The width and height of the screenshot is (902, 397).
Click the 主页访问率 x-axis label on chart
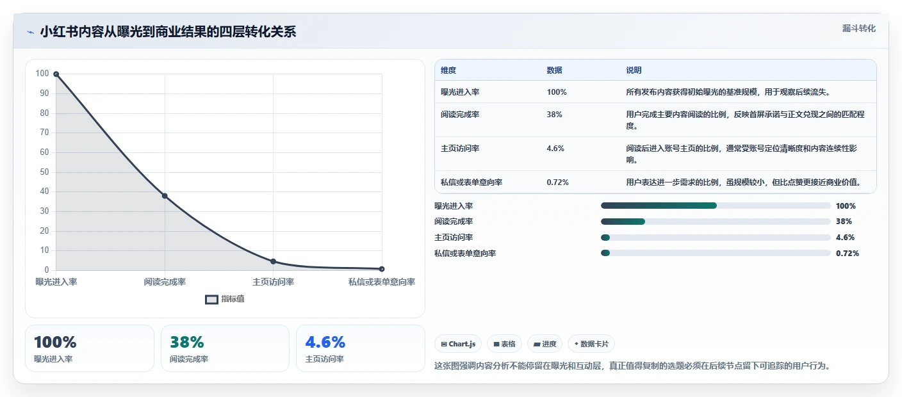[x=273, y=282]
